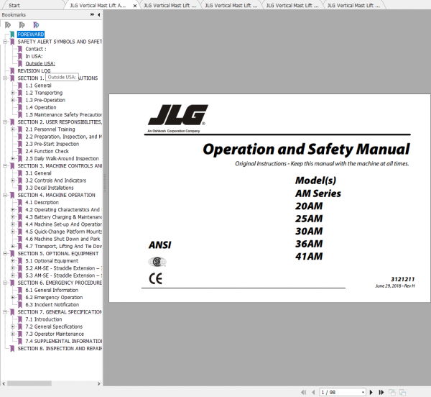This screenshot has height=397, width=431.
Task: Expand the 6.2 Emergency Operation bookmark
Action: click(x=13, y=298)
